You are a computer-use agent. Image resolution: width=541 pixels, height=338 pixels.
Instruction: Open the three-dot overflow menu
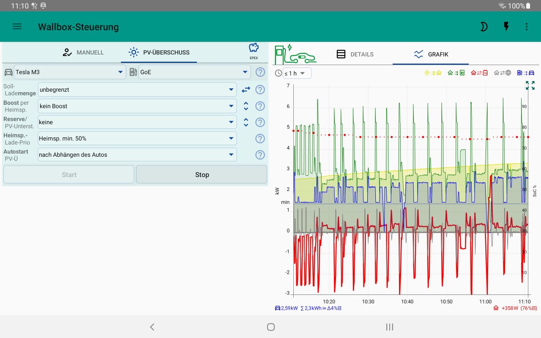526,27
